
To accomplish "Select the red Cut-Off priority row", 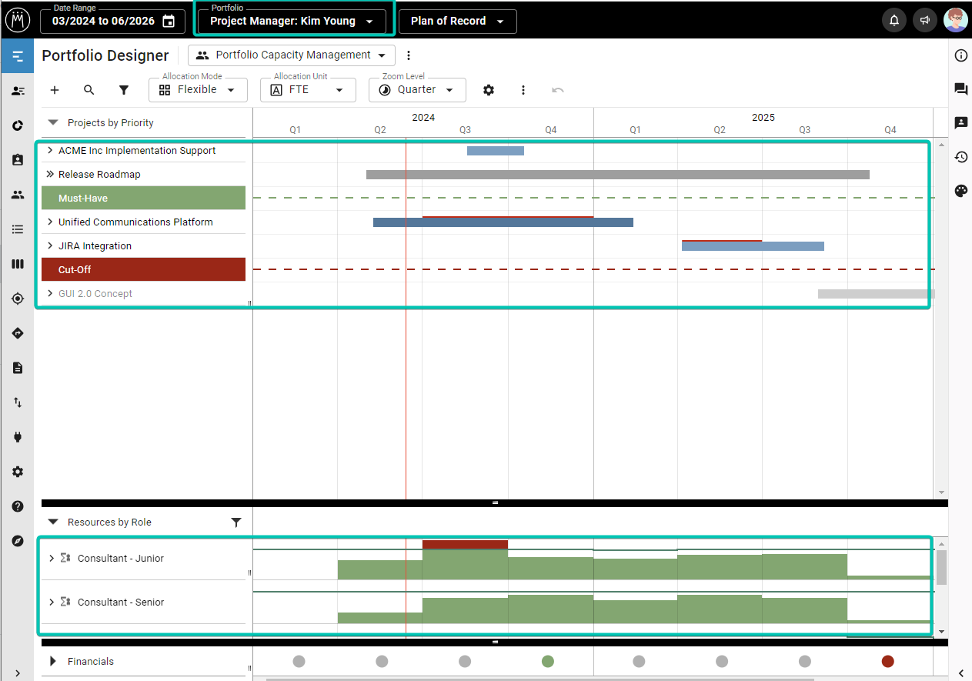I will pos(143,270).
